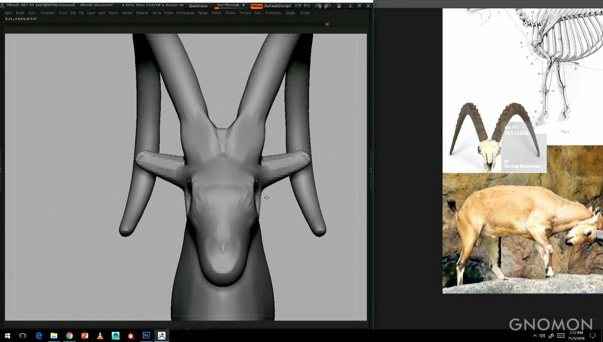Screen dimensions: 603x342
Task: Select the right document-cycle icon near the top right
Action: [x=327, y=6]
